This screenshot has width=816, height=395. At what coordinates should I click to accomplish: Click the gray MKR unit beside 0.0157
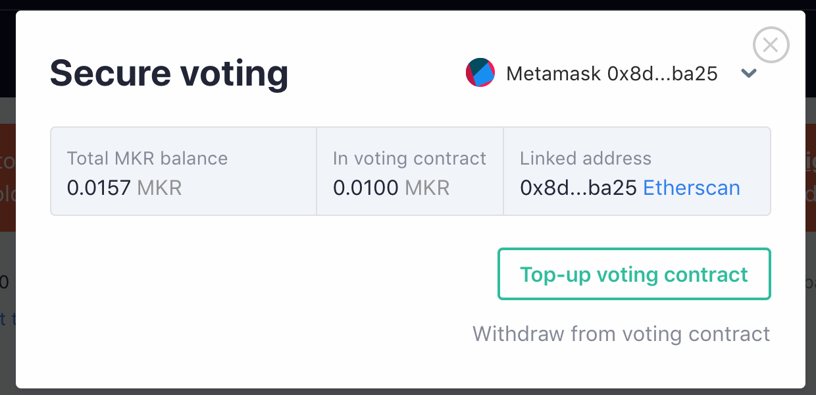(x=159, y=188)
